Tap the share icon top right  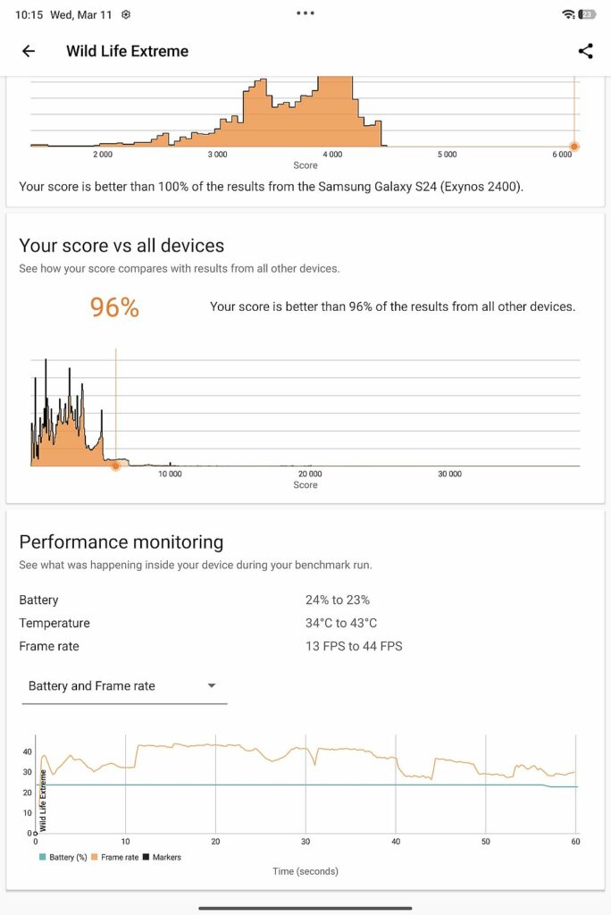(586, 51)
